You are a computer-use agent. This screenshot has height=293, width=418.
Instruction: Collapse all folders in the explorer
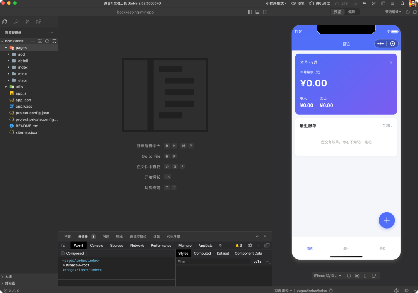pyautogui.click(x=54, y=41)
